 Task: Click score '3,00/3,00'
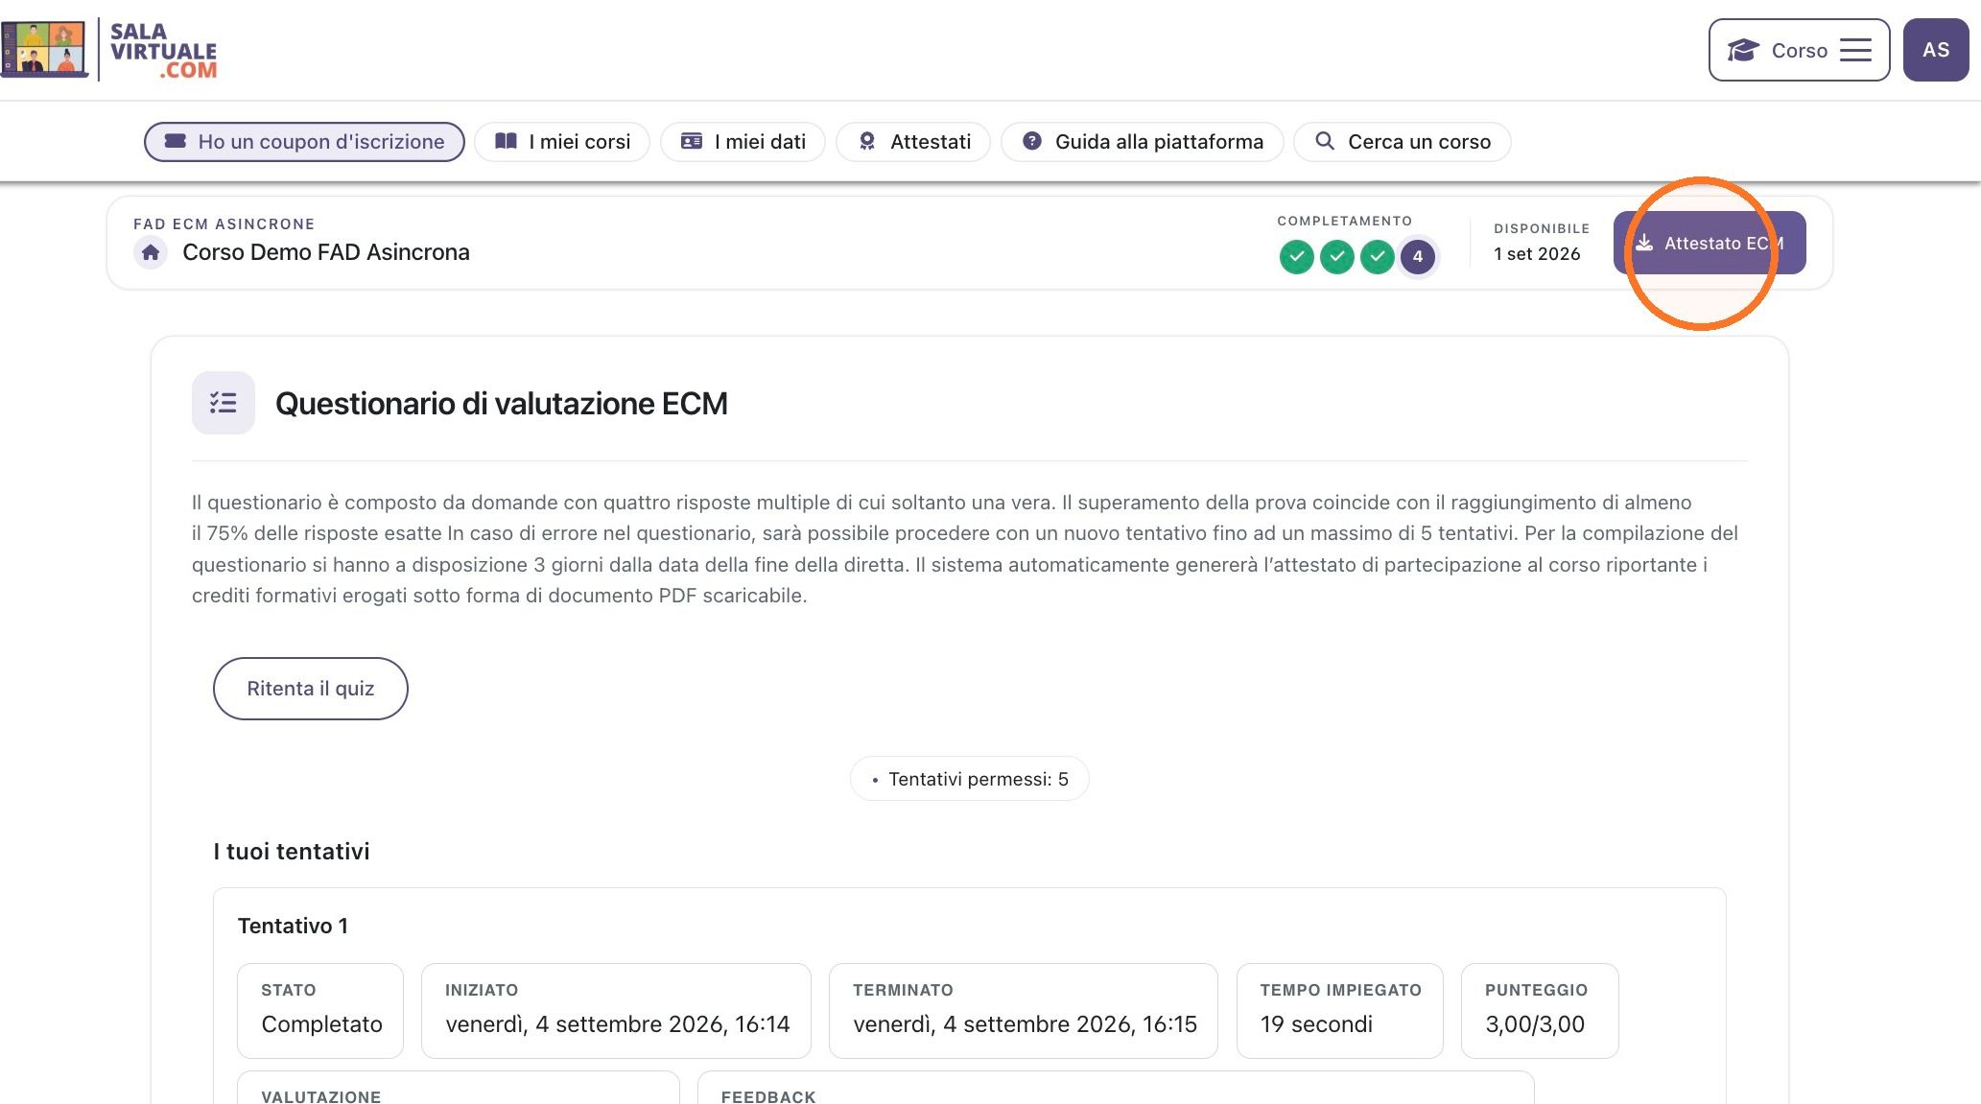(1535, 1024)
